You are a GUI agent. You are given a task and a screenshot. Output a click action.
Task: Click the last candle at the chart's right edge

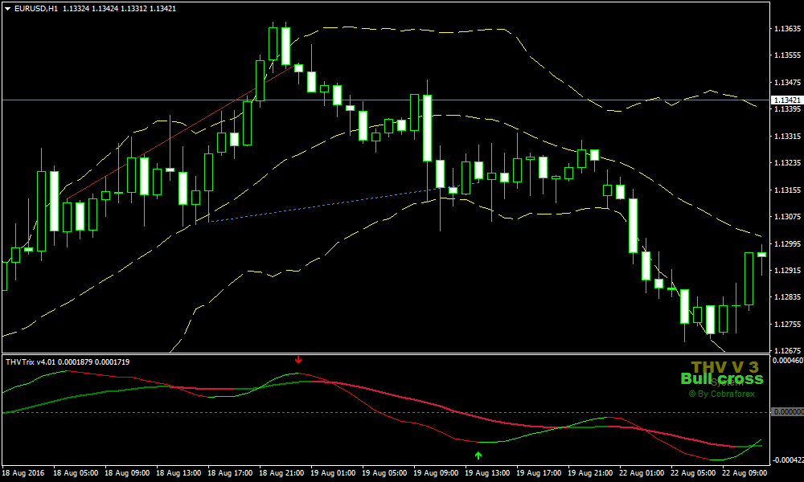point(761,254)
